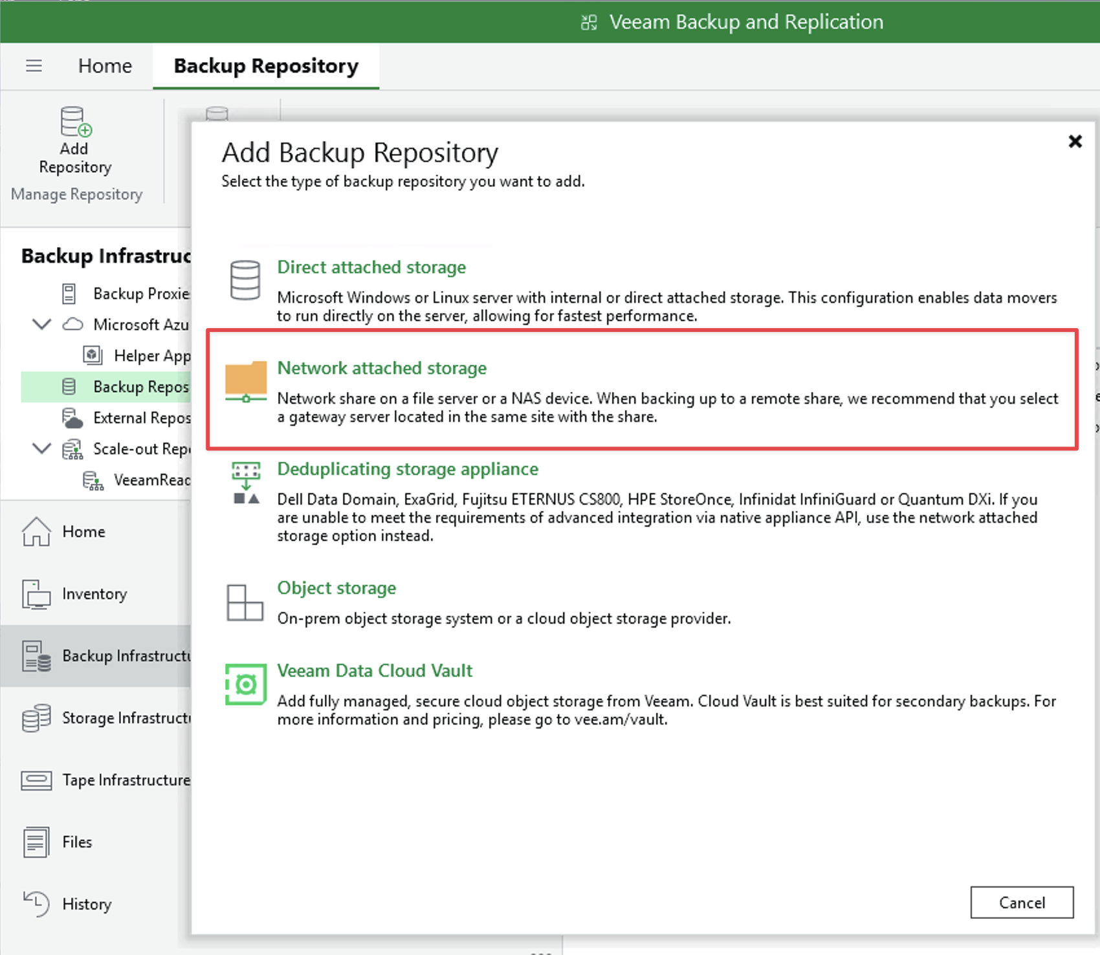1100x955 pixels.
Task: Select External Repositories in the tree
Action: 141,418
